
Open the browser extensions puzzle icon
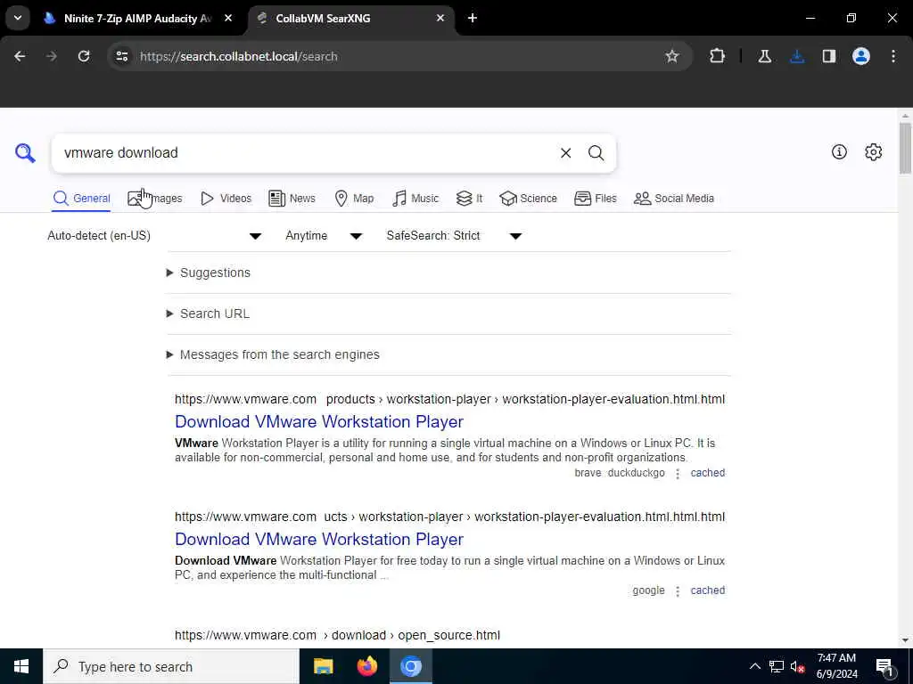pos(718,56)
